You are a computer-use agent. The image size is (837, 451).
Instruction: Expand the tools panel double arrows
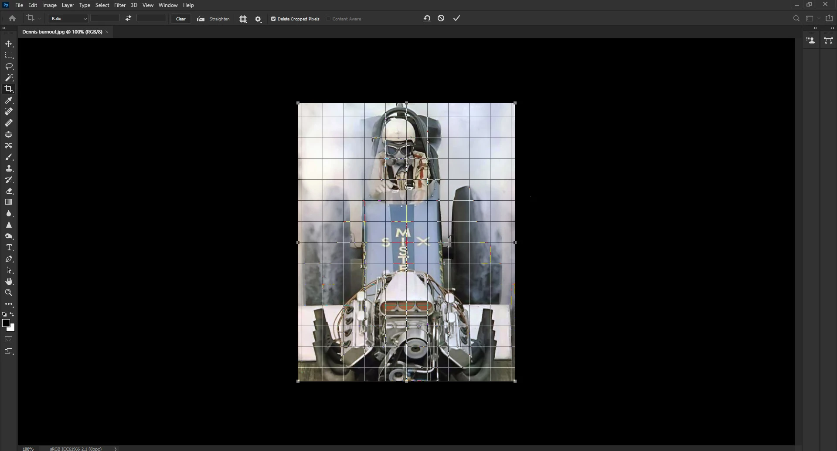tap(4, 28)
